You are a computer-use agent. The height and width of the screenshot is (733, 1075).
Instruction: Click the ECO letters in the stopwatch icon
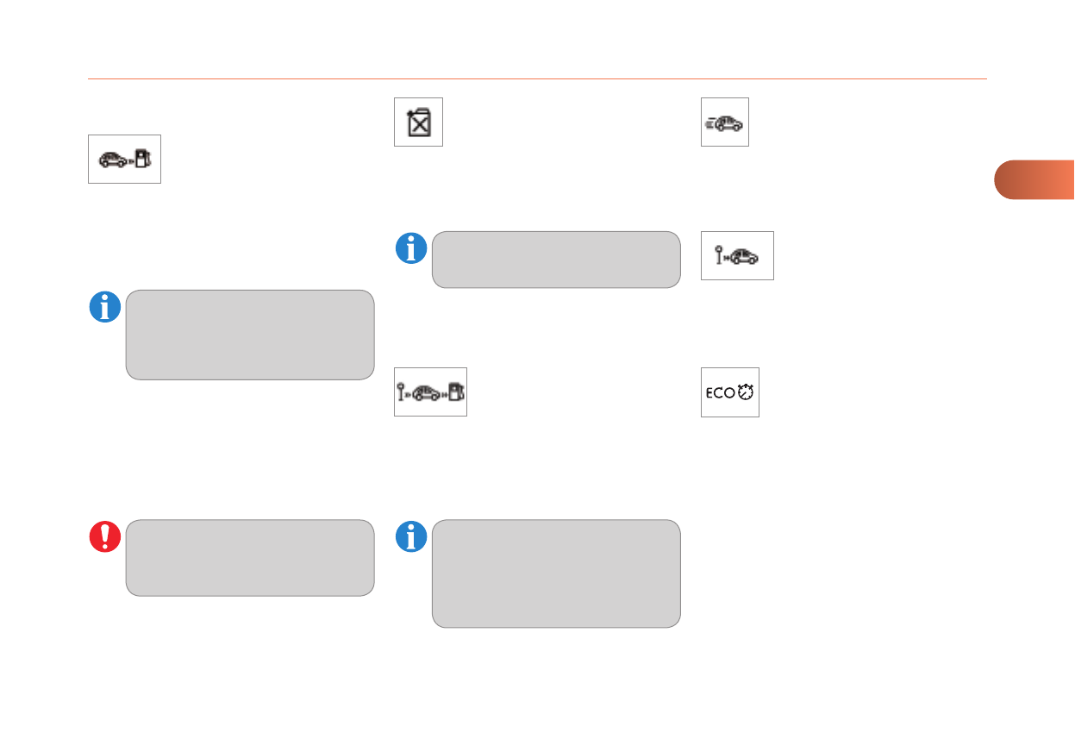(x=719, y=392)
